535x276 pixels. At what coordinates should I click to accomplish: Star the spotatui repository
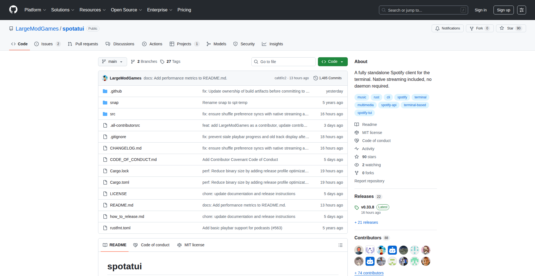tap(510, 28)
